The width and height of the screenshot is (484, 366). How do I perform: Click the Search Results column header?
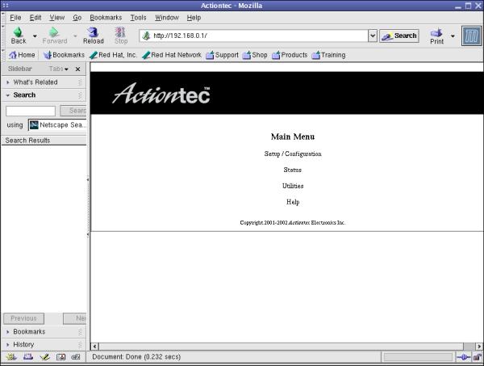(x=44, y=141)
